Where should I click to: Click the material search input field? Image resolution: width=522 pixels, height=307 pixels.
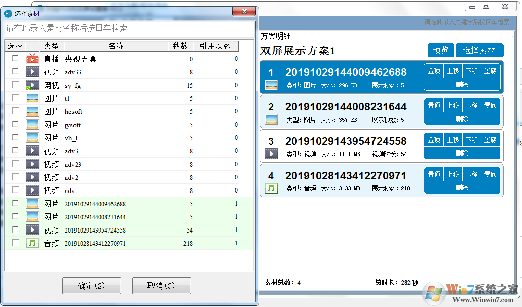(x=127, y=28)
